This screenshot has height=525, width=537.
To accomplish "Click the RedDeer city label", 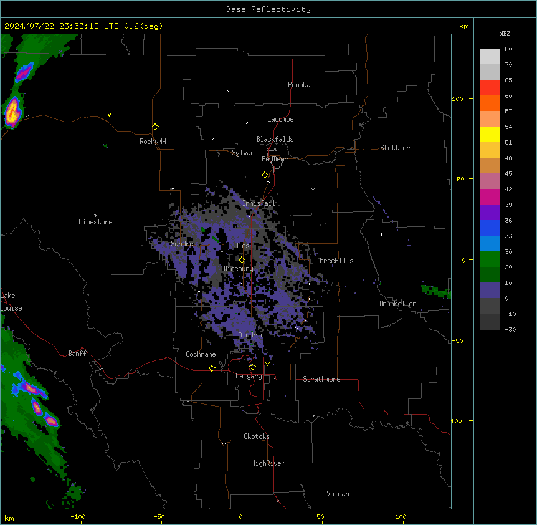I will [274, 159].
